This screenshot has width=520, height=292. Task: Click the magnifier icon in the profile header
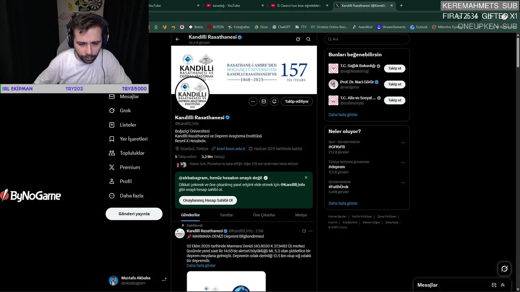[x=308, y=39]
